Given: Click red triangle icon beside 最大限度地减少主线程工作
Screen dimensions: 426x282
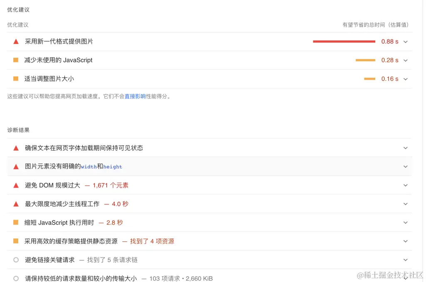Looking at the screenshot, I should click(16, 204).
